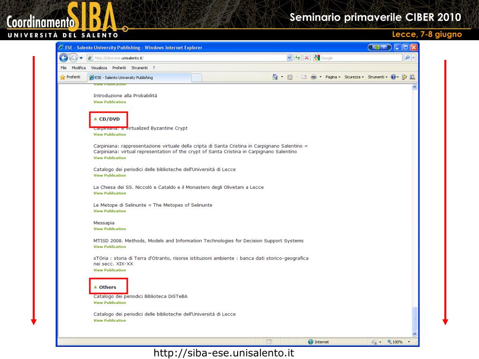Open the Home button dropdown arrow
This screenshot has width=479, height=359.
coord(282,77)
